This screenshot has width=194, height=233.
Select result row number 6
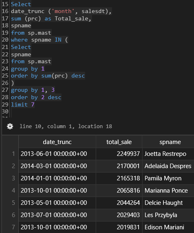[x=13, y=215]
